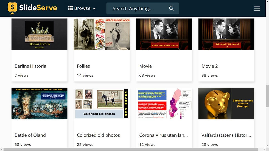Open the Colorized old photos title link
This screenshot has height=151, width=269.
click(98, 135)
